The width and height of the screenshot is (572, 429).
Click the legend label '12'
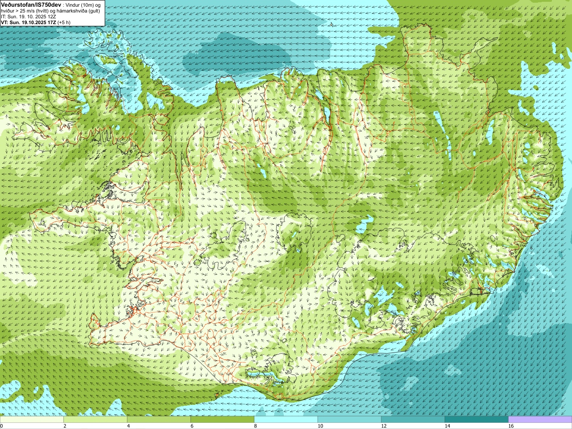point(384,426)
